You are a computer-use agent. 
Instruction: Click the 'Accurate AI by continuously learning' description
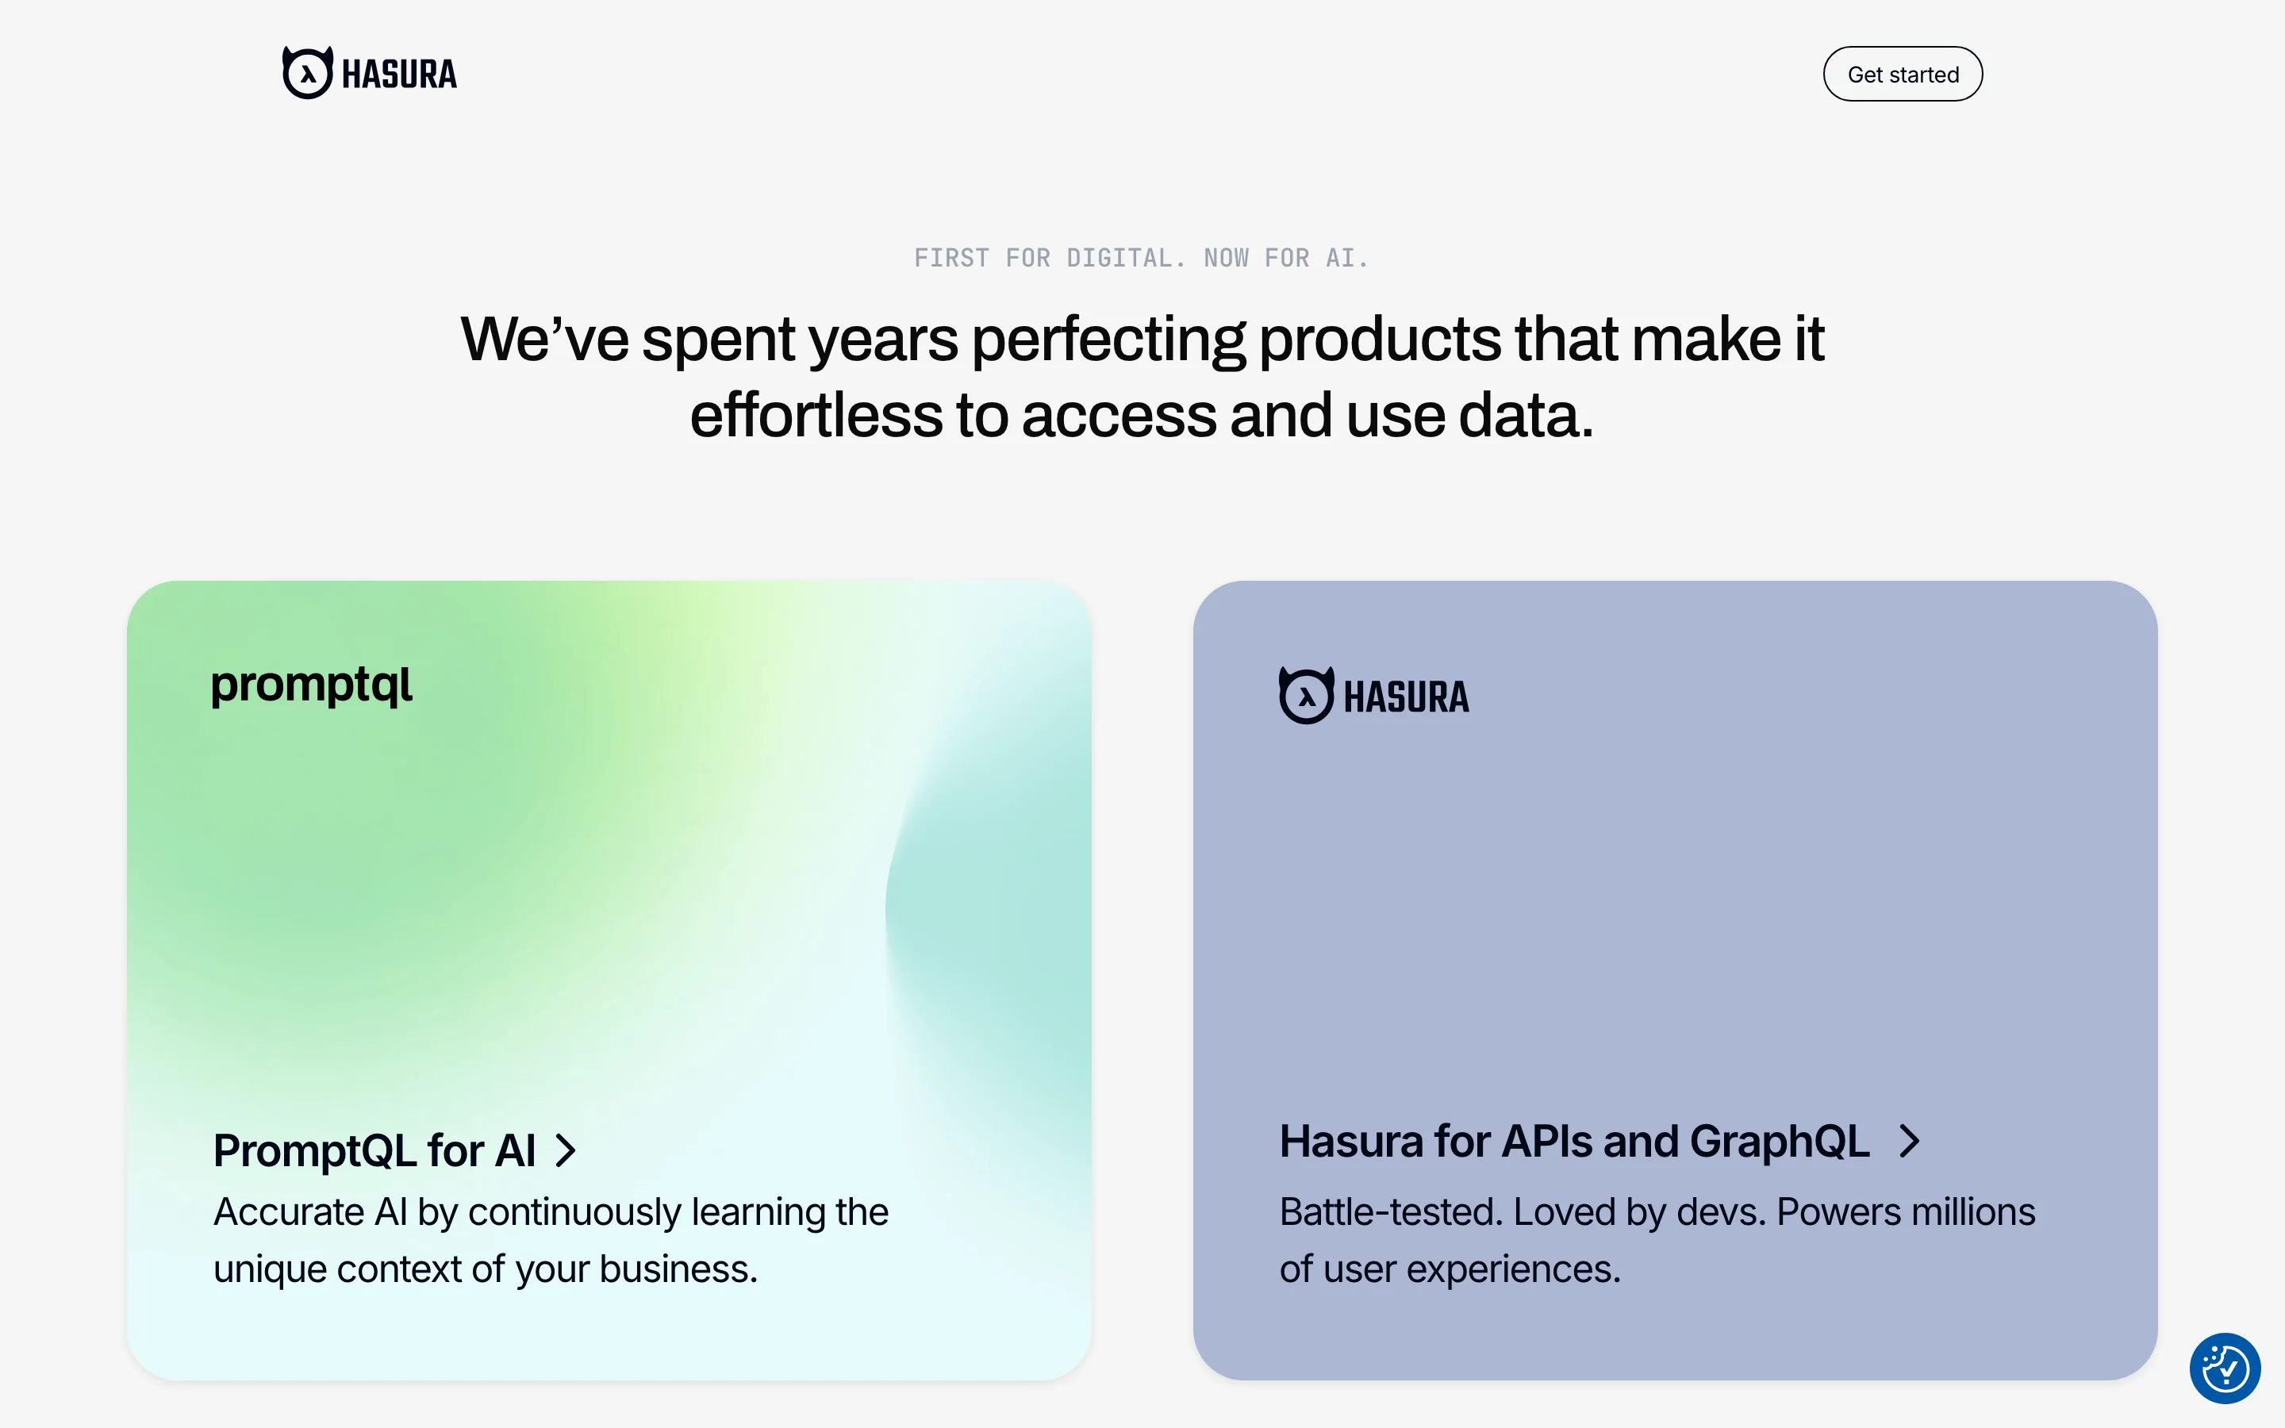click(x=551, y=1211)
